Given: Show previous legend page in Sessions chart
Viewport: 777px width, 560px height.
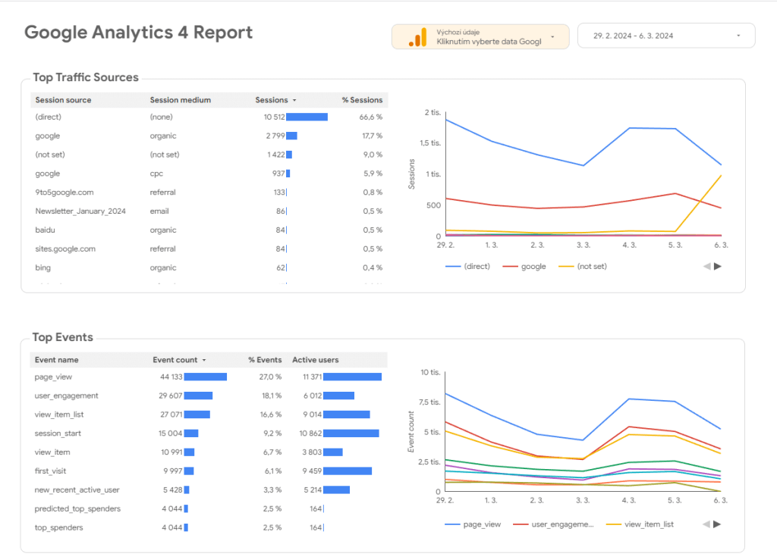Looking at the screenshot, I should coord(706,266).
